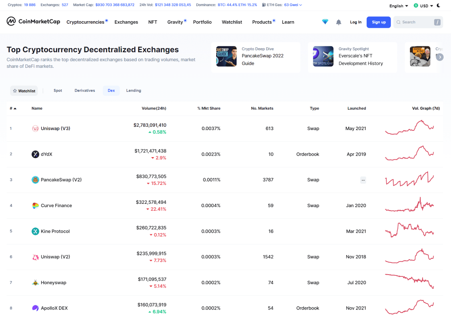Screen dimensions: 451x315
Task: Click the Curve Finance logo icon
Action: click(35, 206)
